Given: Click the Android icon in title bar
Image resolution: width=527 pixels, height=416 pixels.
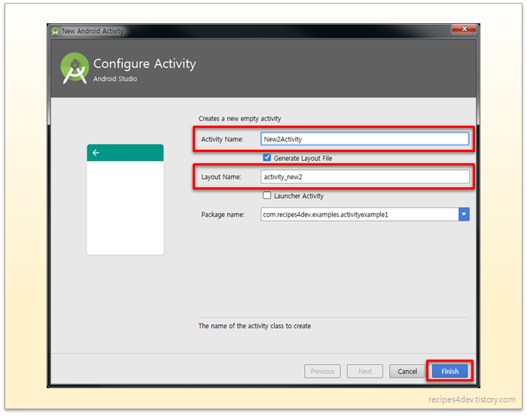Looking at the screenshot, I should point(55,32).
